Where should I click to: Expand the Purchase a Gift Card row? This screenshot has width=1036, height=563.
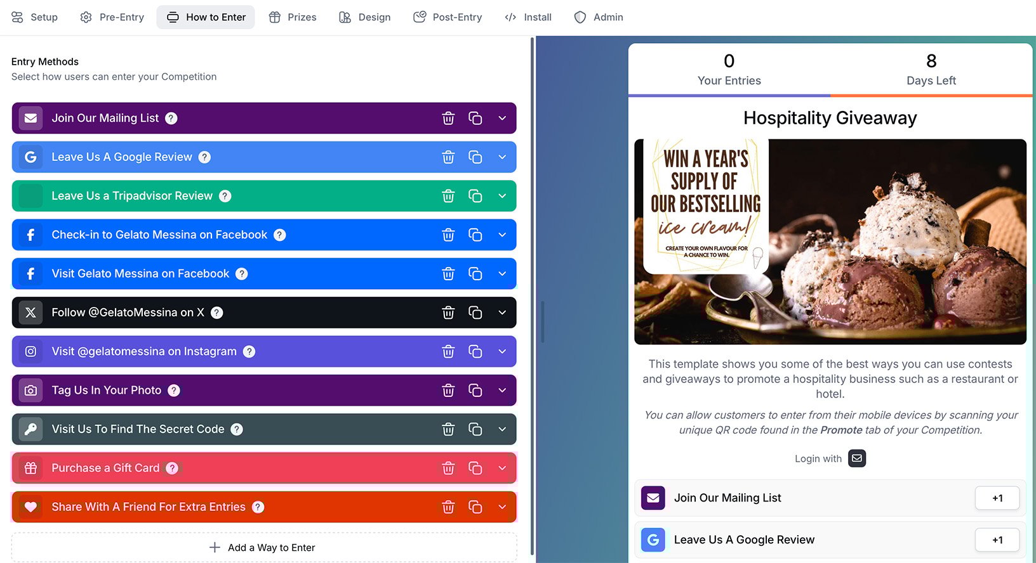[x=502, y=468]
